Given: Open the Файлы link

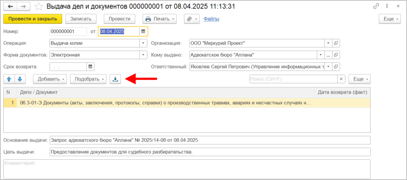Looking at the screenshot, I should click(211, 19).
